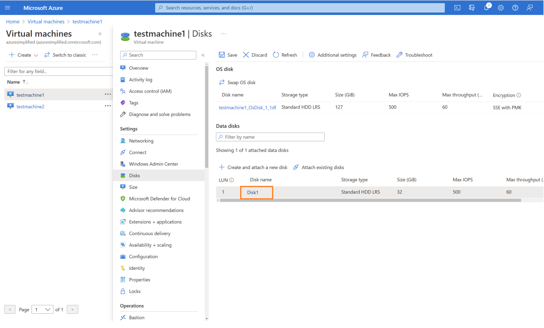Click the horizontal scrollbar below the data disks

pos(371,200)
